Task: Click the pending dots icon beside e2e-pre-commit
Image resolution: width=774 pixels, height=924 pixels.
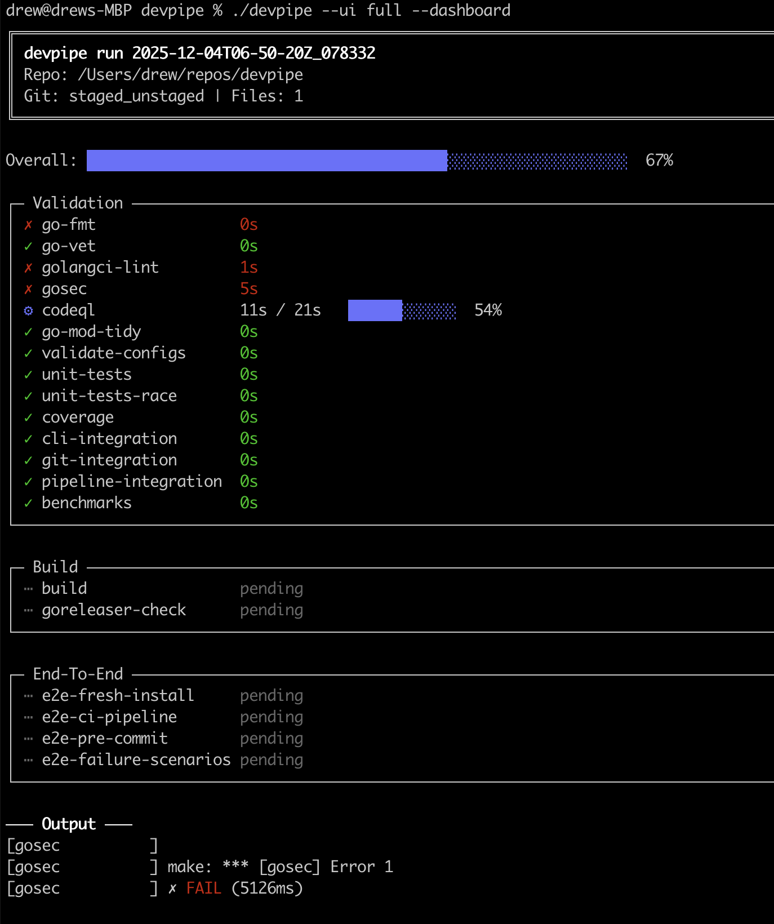Action: click(28, 739)
